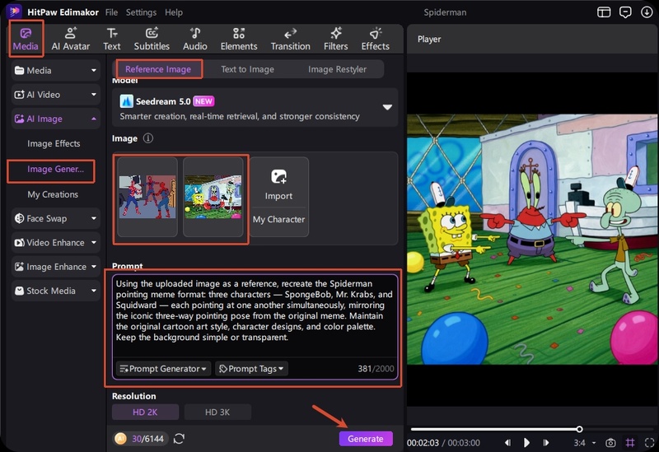
Task: Open My Character option
Action: (x=278, y=219)
